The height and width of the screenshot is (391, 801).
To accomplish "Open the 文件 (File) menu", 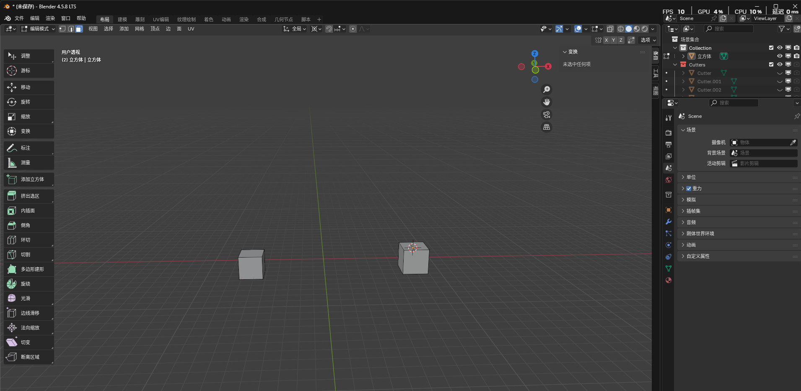I will pos(19,18).
